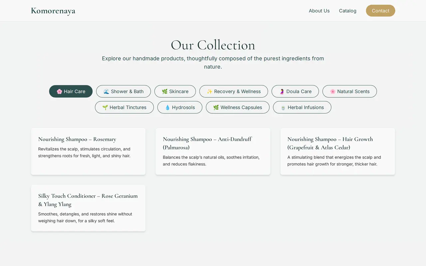Screen dimensions: 426x266
Task: Select the Hair Care category tab
Action: [x=71, y=91]
